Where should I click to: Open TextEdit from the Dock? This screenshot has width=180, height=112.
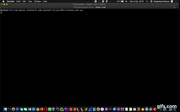pyautogui.click(x=127, y=109)
